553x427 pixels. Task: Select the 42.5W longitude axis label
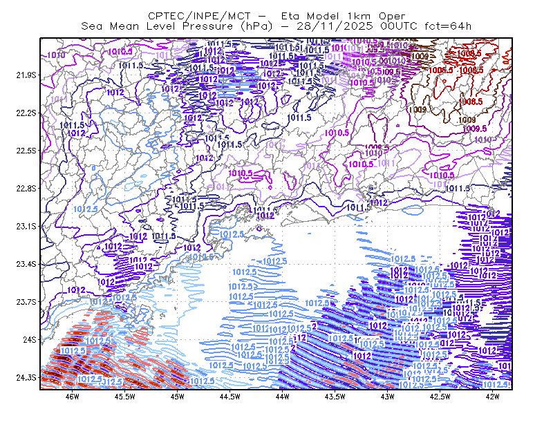pos(440,397)
